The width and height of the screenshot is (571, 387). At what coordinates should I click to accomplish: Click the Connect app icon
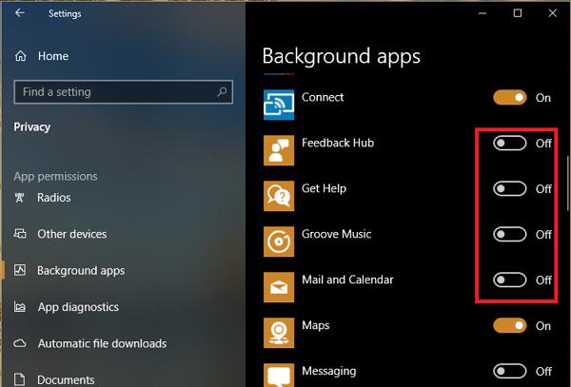point(278,104)
